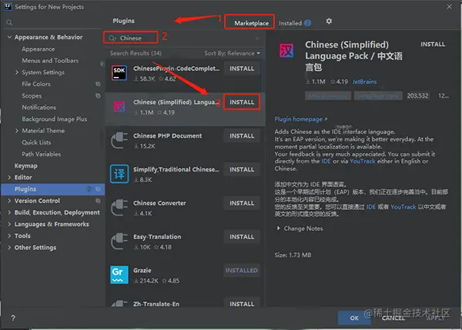Install the Chinese PHP Document plugin

click(x=242, y=136)
